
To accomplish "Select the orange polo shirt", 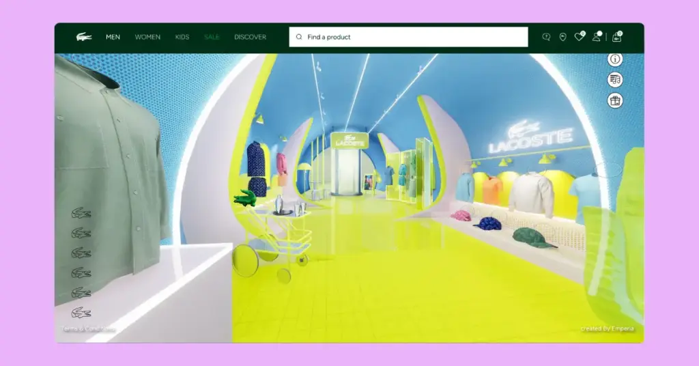I will (x=492, y=191).
